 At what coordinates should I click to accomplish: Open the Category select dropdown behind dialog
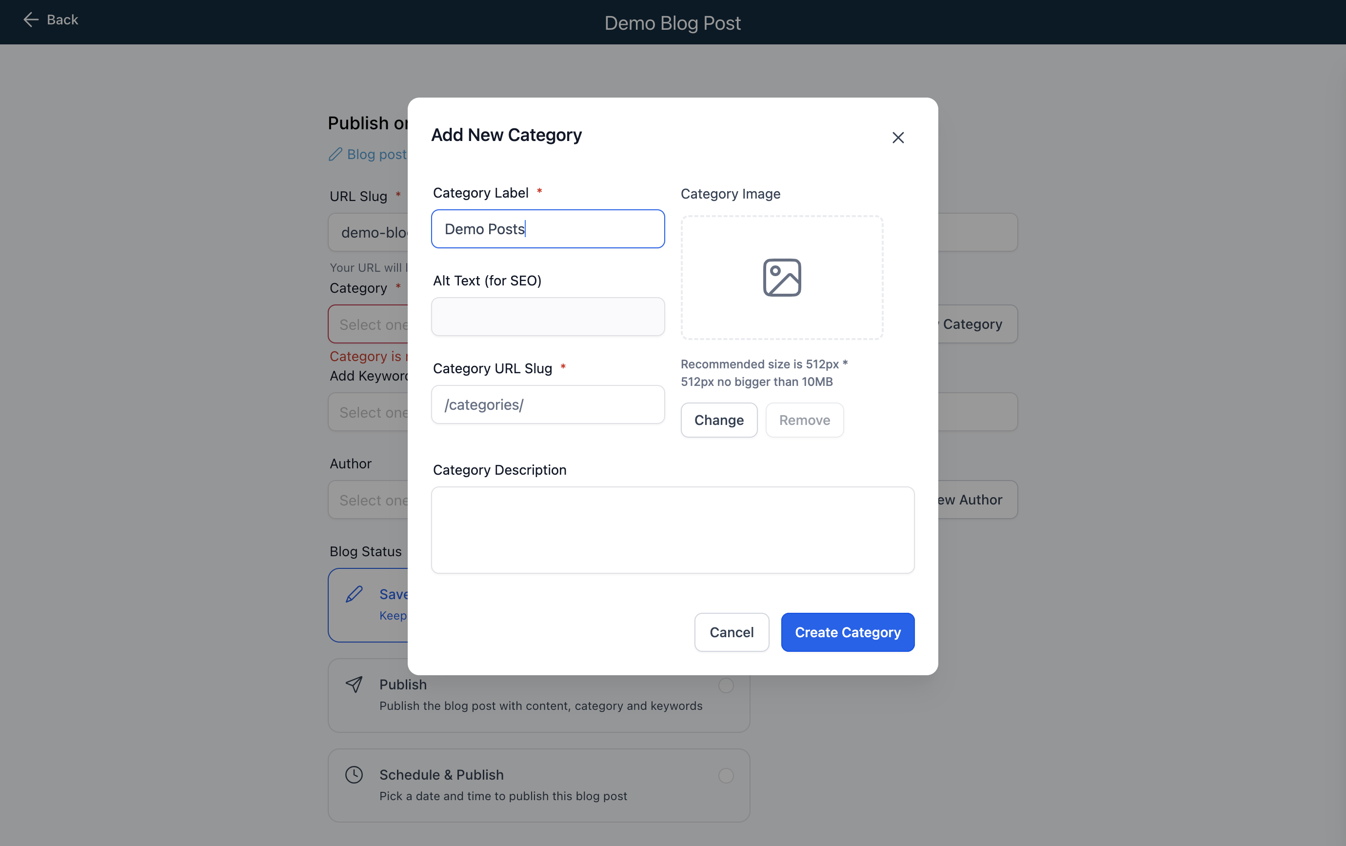[x=368, y=324]
